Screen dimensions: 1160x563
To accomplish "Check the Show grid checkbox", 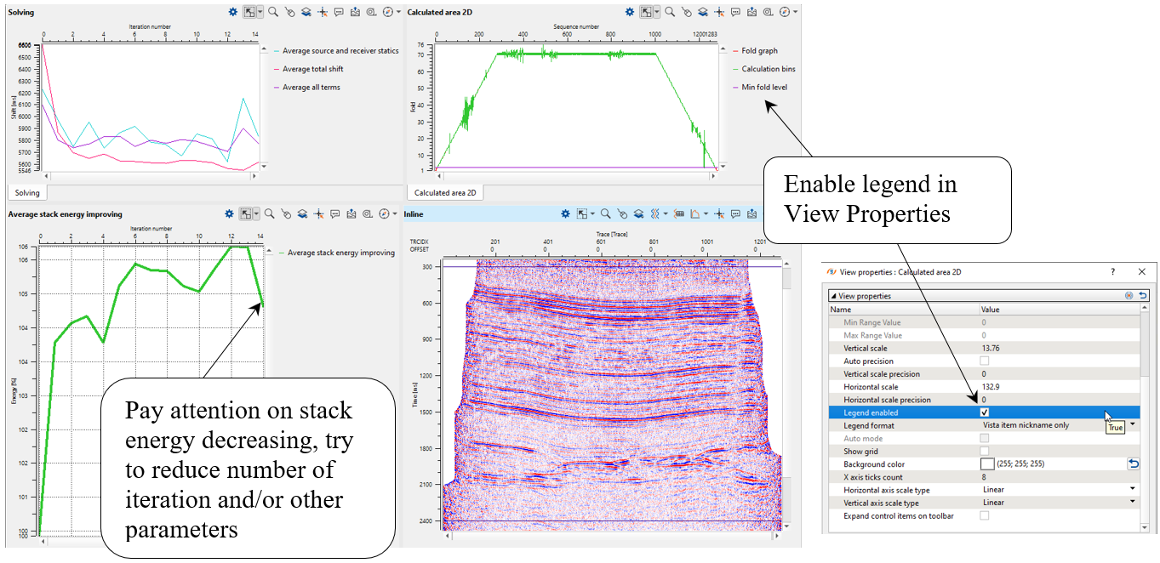I will pyautogui.click(x=985, y=452).
